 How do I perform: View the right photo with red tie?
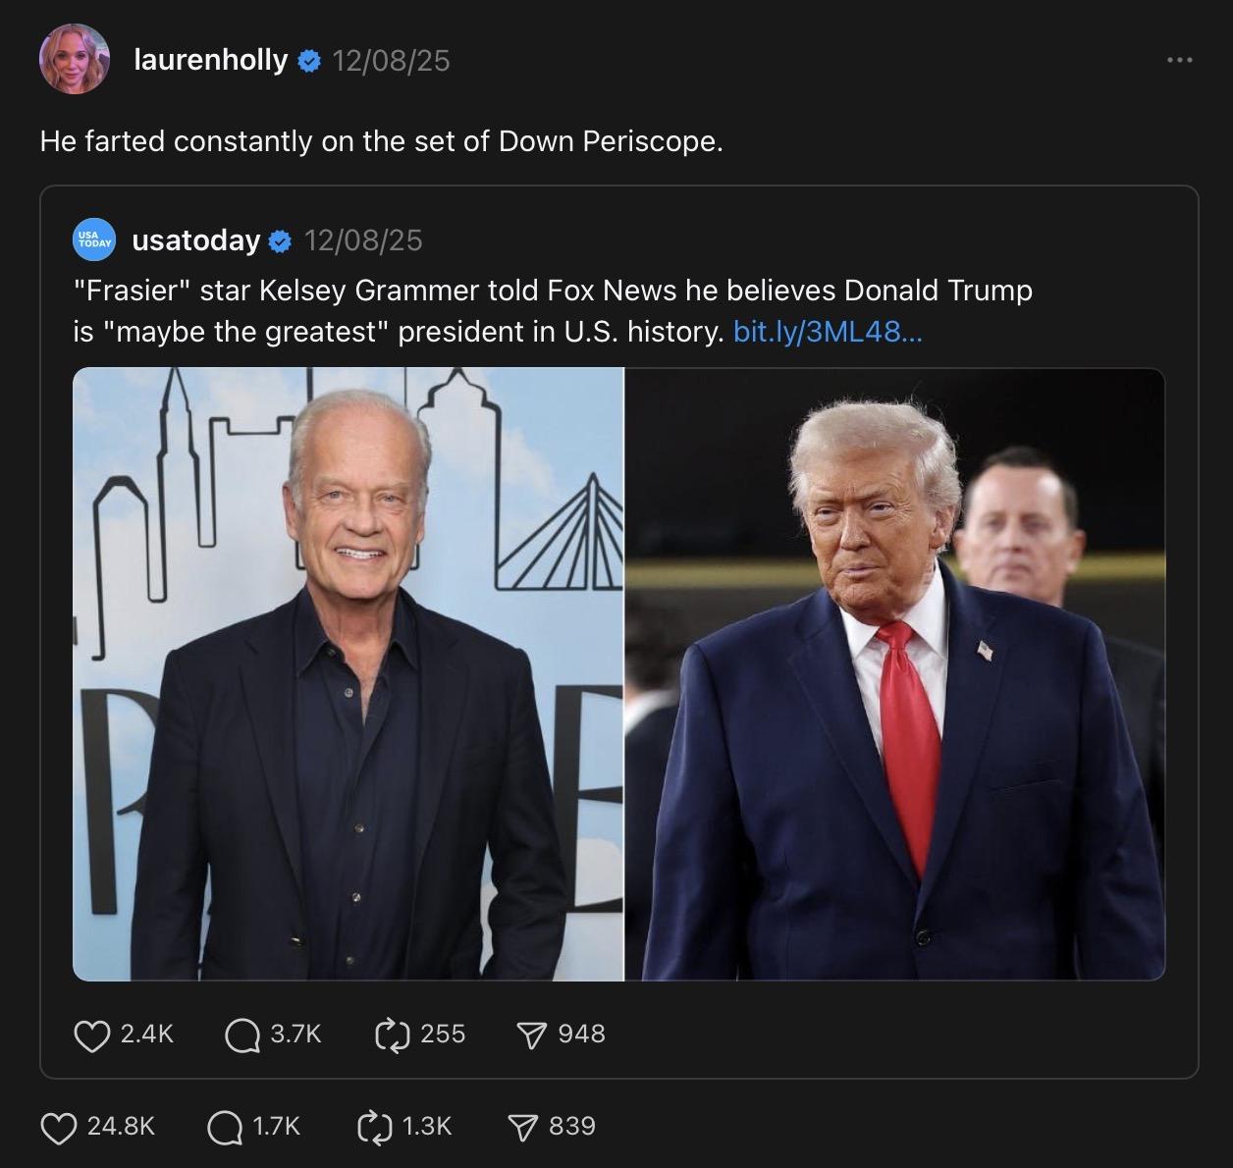(x=894, y=673)
